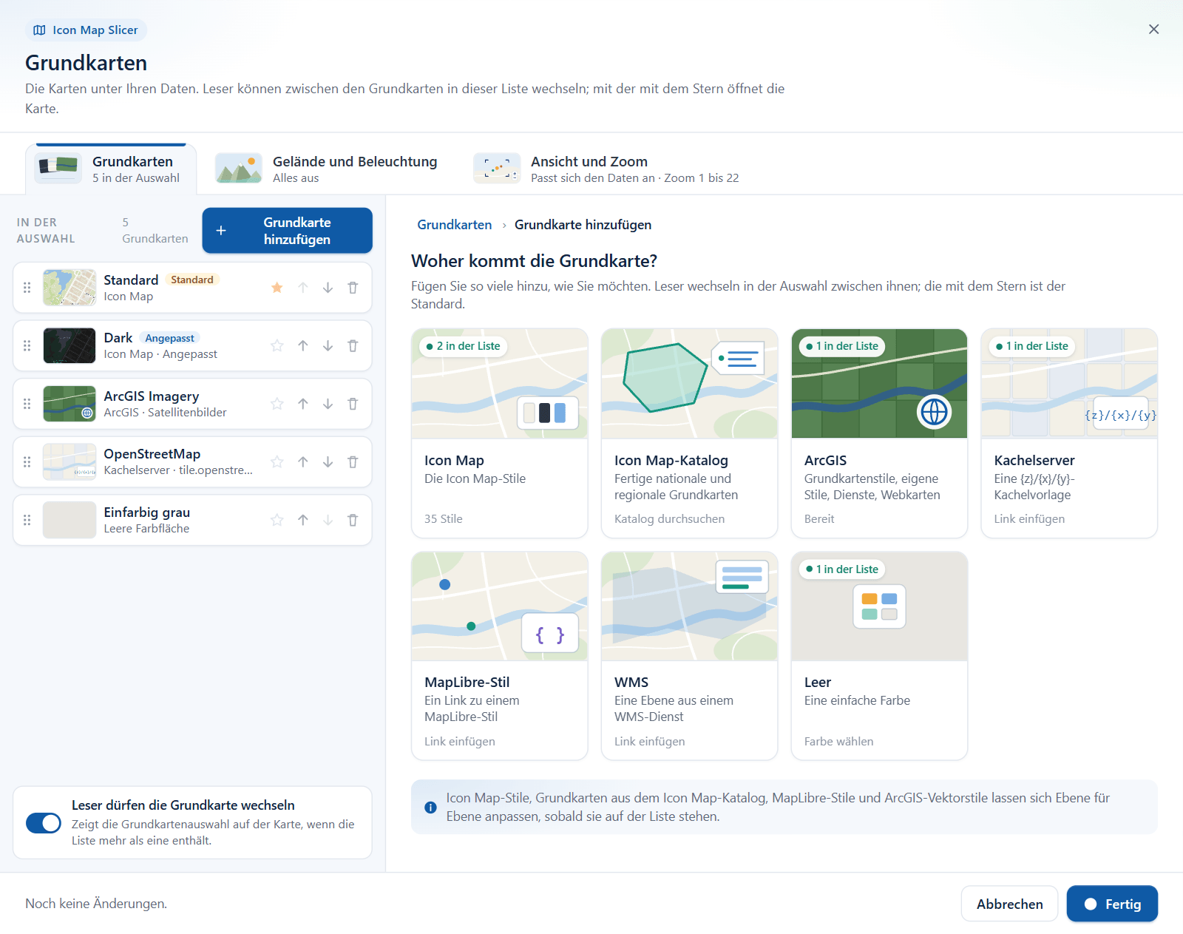Click Grundkarte hinzufügen button

coord(287,231)
